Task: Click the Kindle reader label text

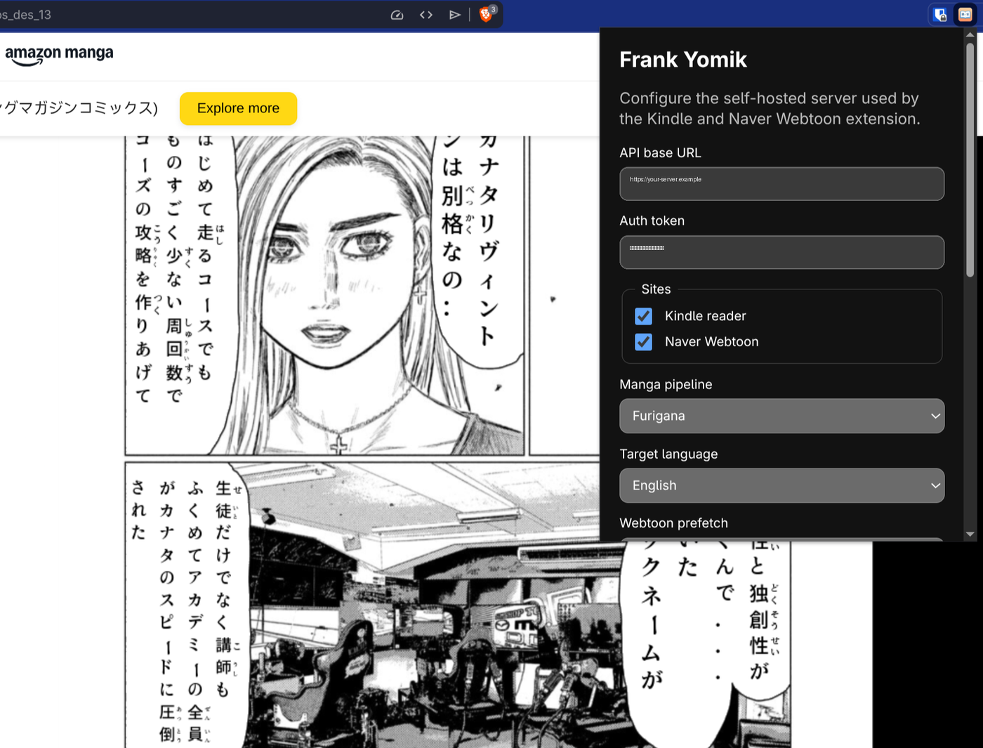Action: 705,316
